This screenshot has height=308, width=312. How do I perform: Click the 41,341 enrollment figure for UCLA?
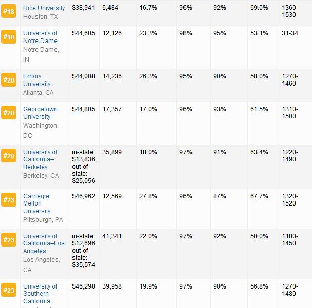tap(112, 236)
